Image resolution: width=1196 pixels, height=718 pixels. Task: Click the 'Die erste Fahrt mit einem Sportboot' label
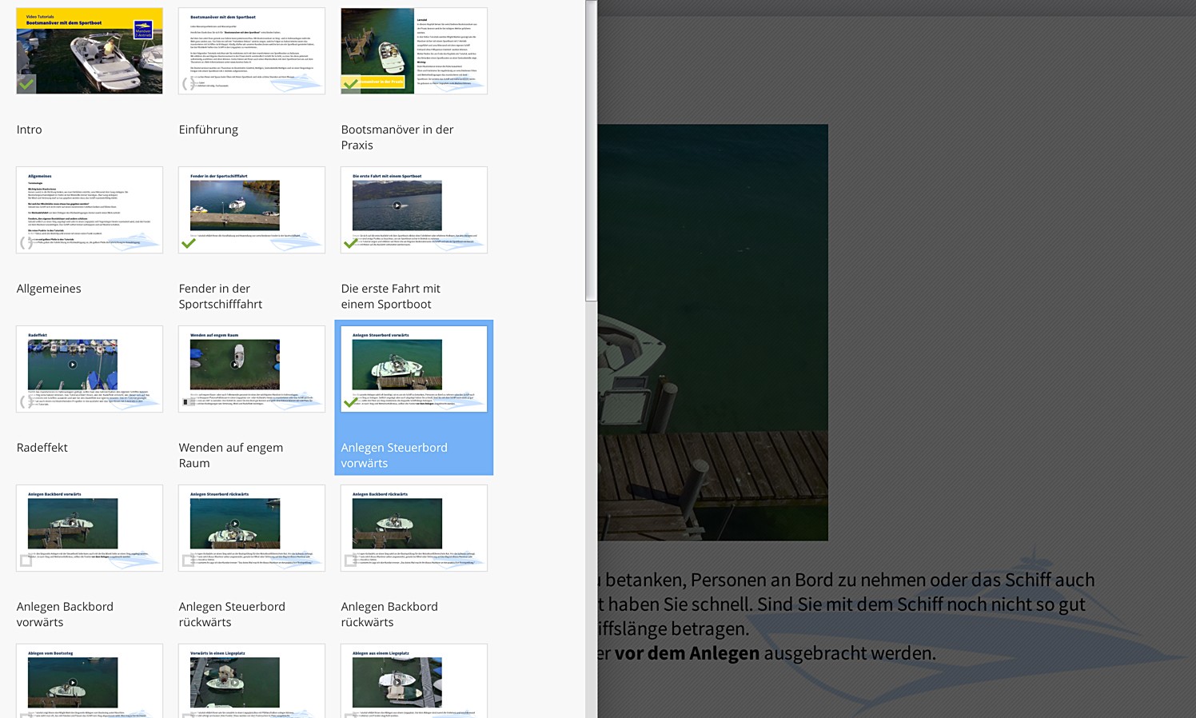[391, 297]
